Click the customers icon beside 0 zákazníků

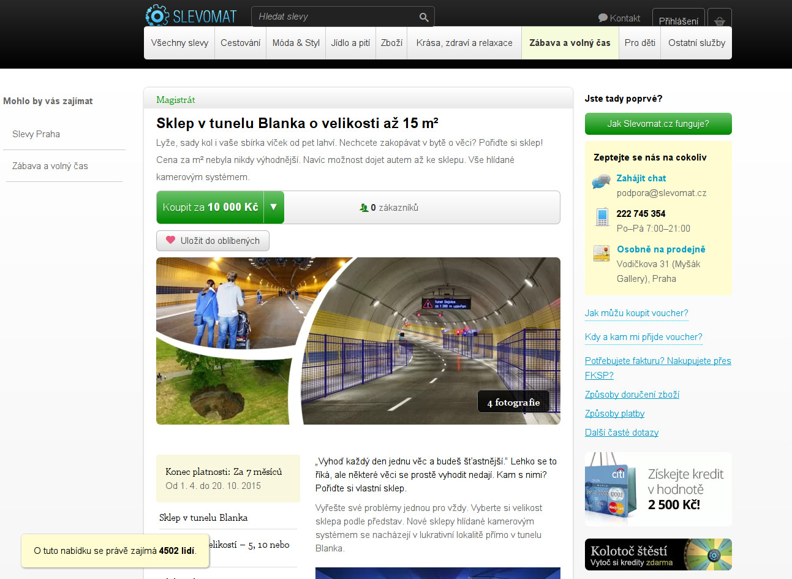click(x=364, y=208)
